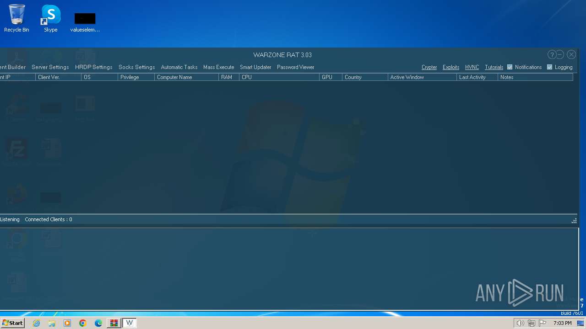The width and height of the screenshot is (586, 329).
Task: Open the Socks Settings menu
Action: tap(136, 67)
